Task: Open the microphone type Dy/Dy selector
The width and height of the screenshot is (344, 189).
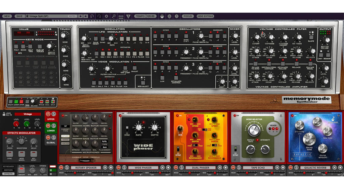Action: (105, 141)
